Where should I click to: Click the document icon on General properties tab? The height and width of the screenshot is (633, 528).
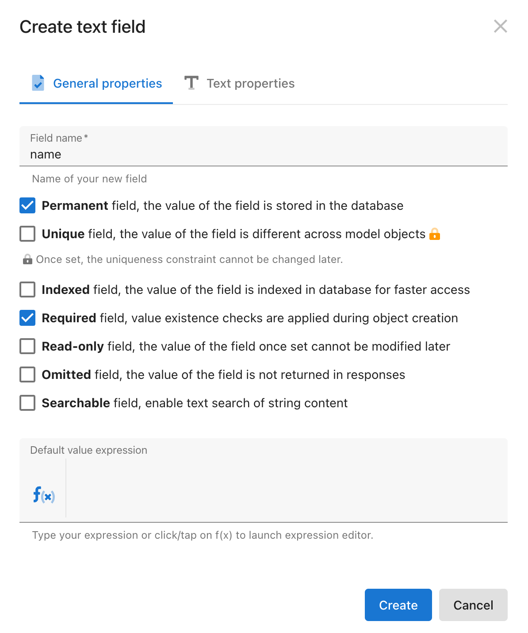pyautogui.click(x=38, y=83)
